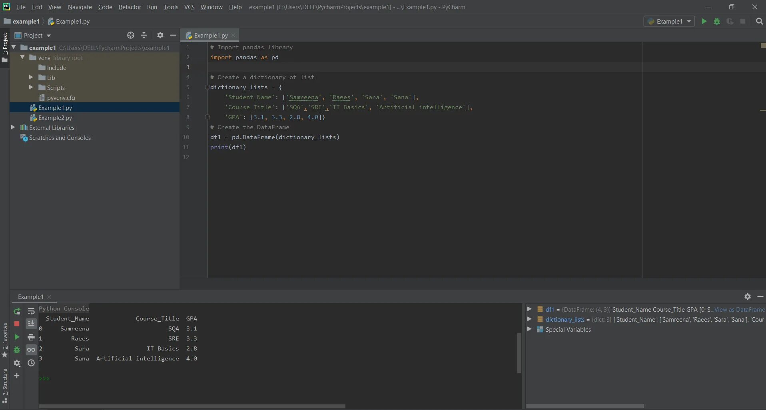Print console output icon
Viewport: 766px width, 410px height.
pos(31,337)
